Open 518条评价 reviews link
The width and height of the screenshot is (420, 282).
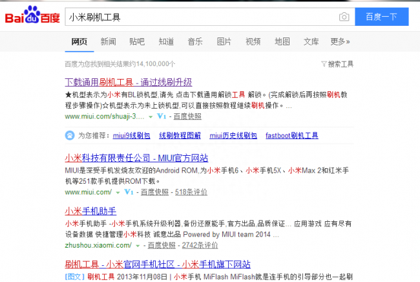click(x=191, y=192)
